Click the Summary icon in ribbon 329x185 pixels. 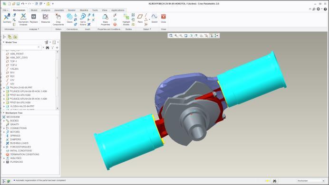[7, 18]
